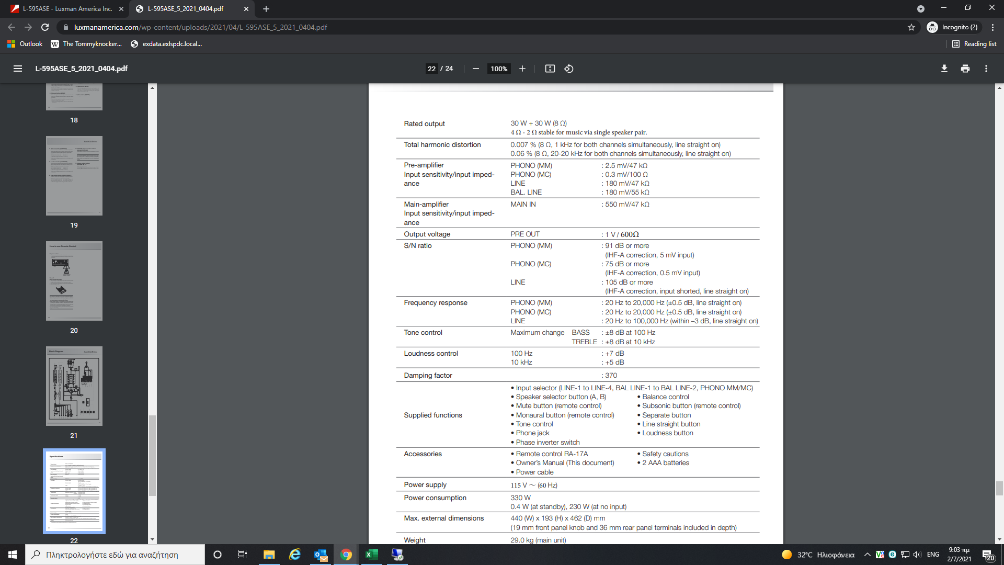This screenshot has width=1004, height=565.
Task: Launch Internet Explorer from the taskbar
Action: click(x=295, y=555)
